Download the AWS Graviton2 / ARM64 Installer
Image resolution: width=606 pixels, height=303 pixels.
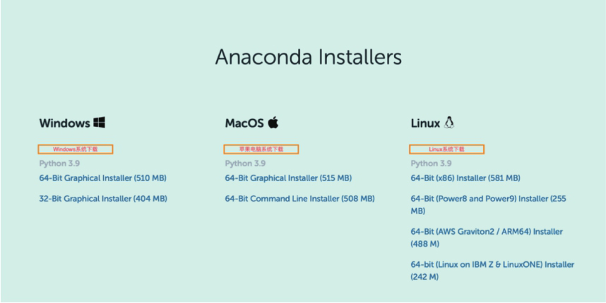487,238
